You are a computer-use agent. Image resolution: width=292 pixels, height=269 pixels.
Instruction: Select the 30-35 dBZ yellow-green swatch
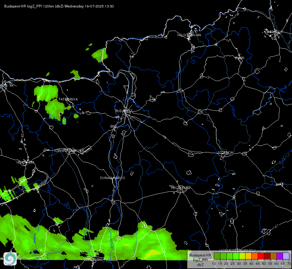pyautogui.click(x=242, y=256)
